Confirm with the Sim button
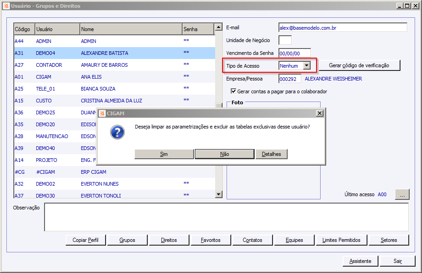 pyautogui.click(x=164, y=154)
